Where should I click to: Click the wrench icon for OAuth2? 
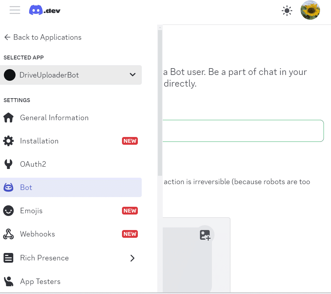[8, 164]
